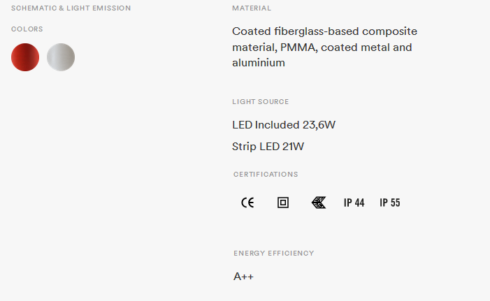Screen dimensions: 490x301
Task: Click the IP 44 rating icon
Action: coord(354,203)
